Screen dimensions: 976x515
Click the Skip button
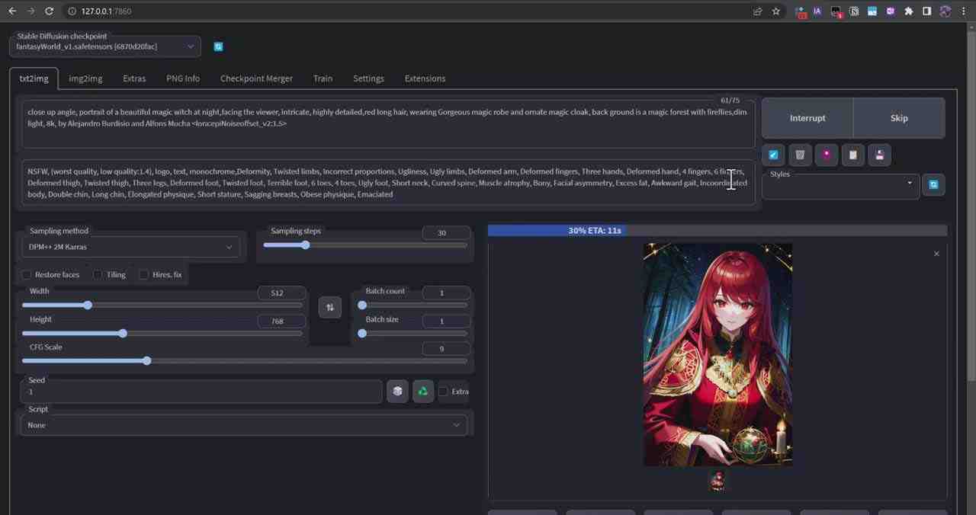click(898, 118)
